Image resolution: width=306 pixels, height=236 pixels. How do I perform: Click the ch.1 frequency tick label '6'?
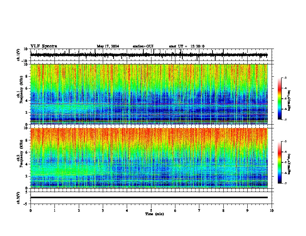pos(27,89)
